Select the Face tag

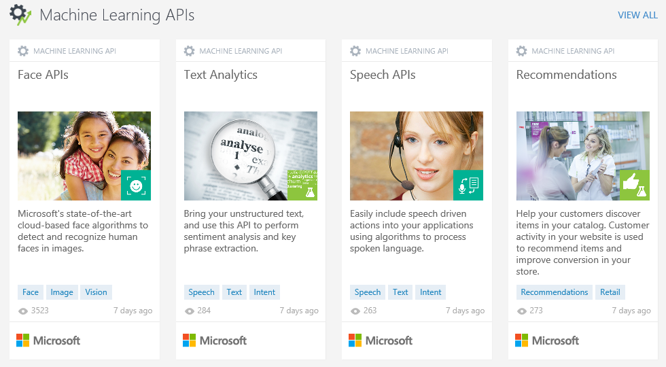31,292
